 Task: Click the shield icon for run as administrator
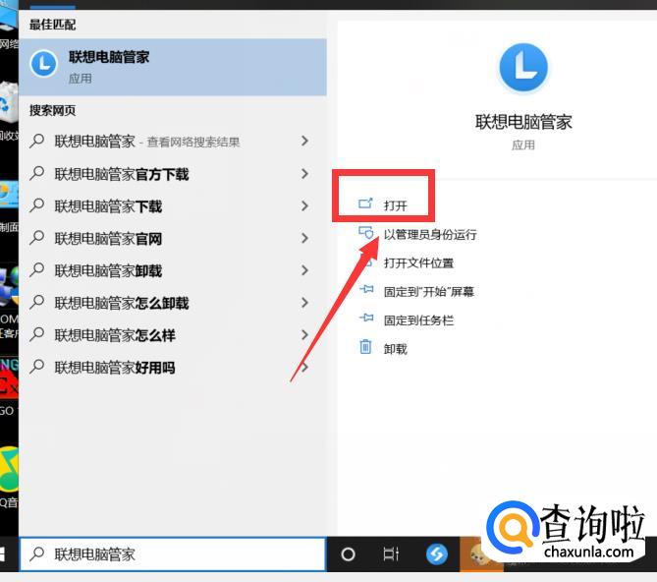pyautogui.click(x=365, y=232)
